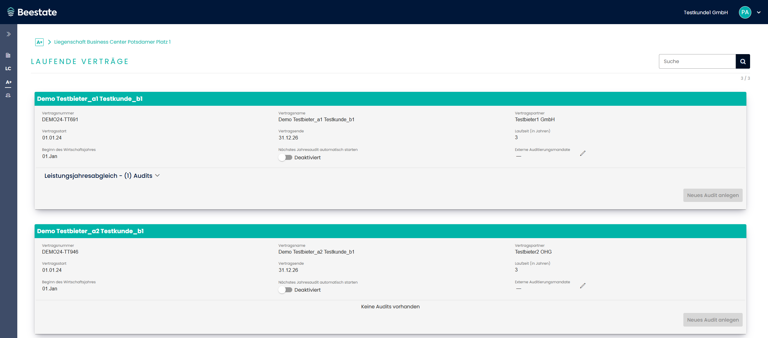Click Neues Audit anlegen in first contract

713,195
